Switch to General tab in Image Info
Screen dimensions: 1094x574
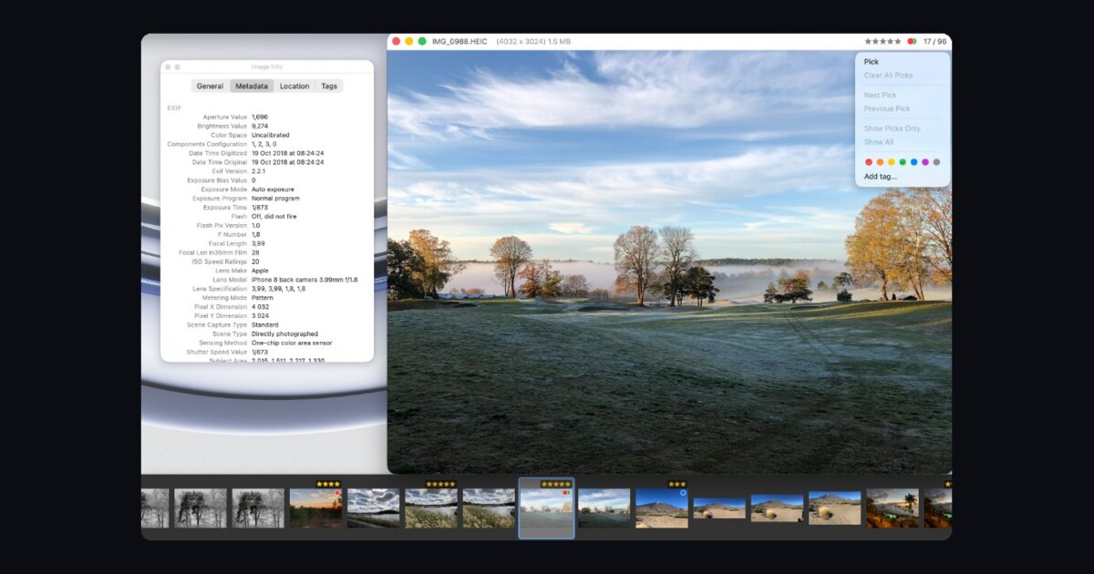point(210,87)
